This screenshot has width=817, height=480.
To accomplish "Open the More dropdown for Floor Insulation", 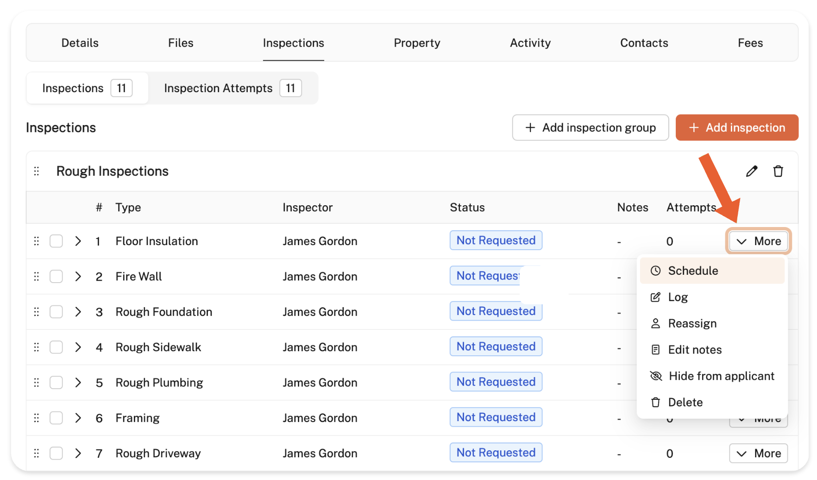I will [x=758, y=241].
